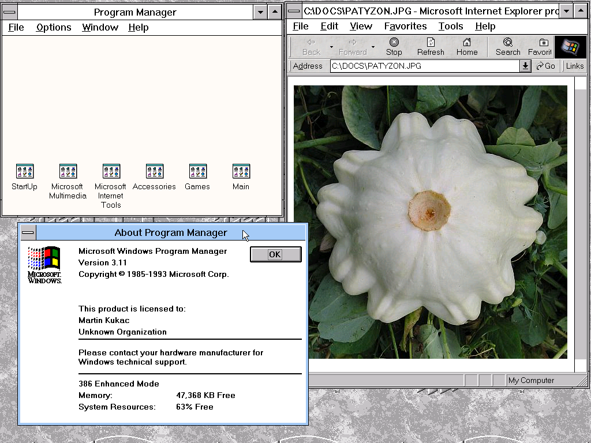Image resolution: width=591 pixels, height=443 pixels.
Task: Go to Home page in Internet Explorer
Action: point(467,46)
